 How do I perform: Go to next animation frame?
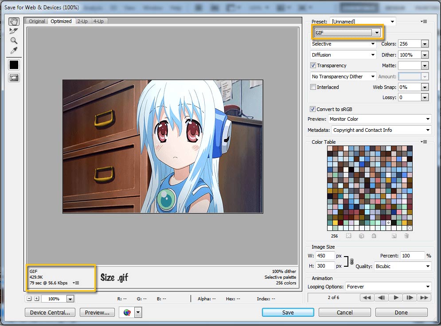click(x=410, y=297)
